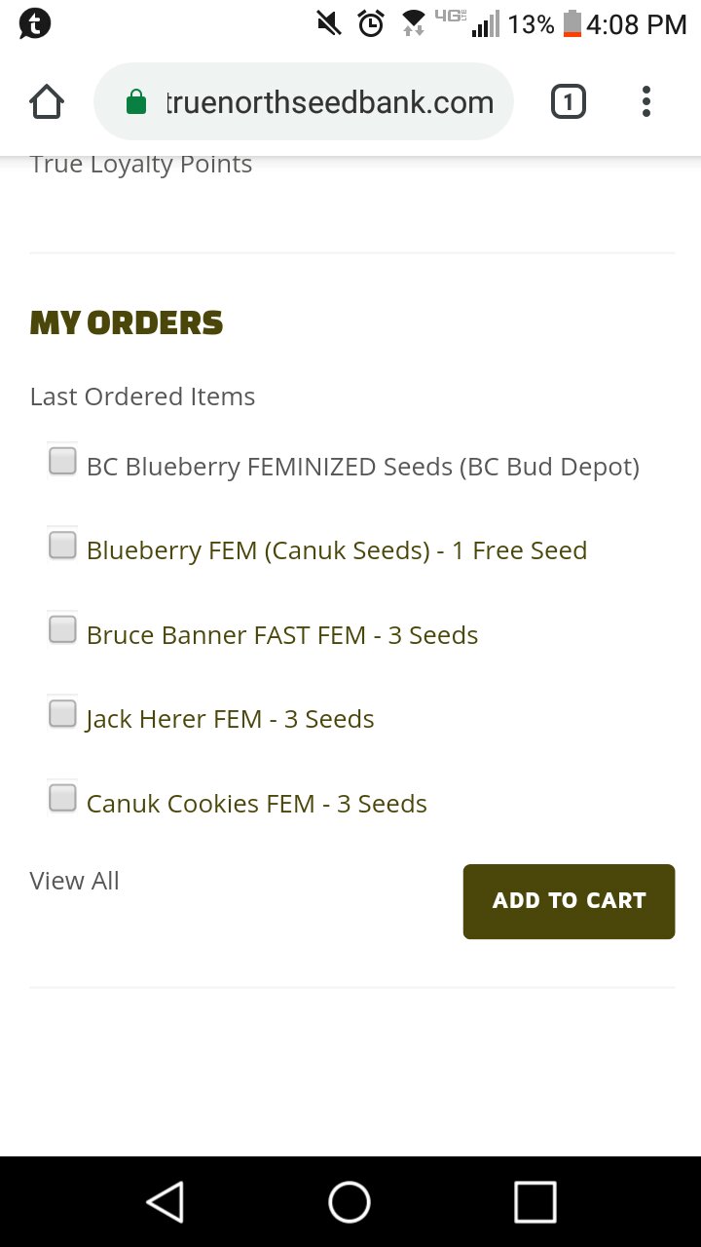
Task: Open the Canuk Cookies FEM product link
Action: pos(256,804)
